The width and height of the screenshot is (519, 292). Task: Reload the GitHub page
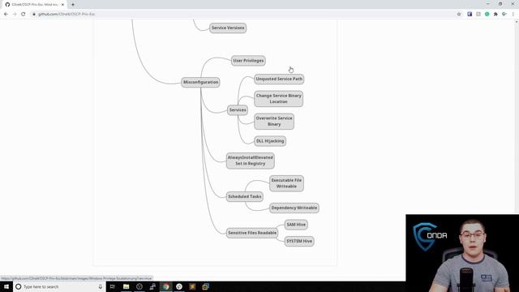tap(24, 15)
